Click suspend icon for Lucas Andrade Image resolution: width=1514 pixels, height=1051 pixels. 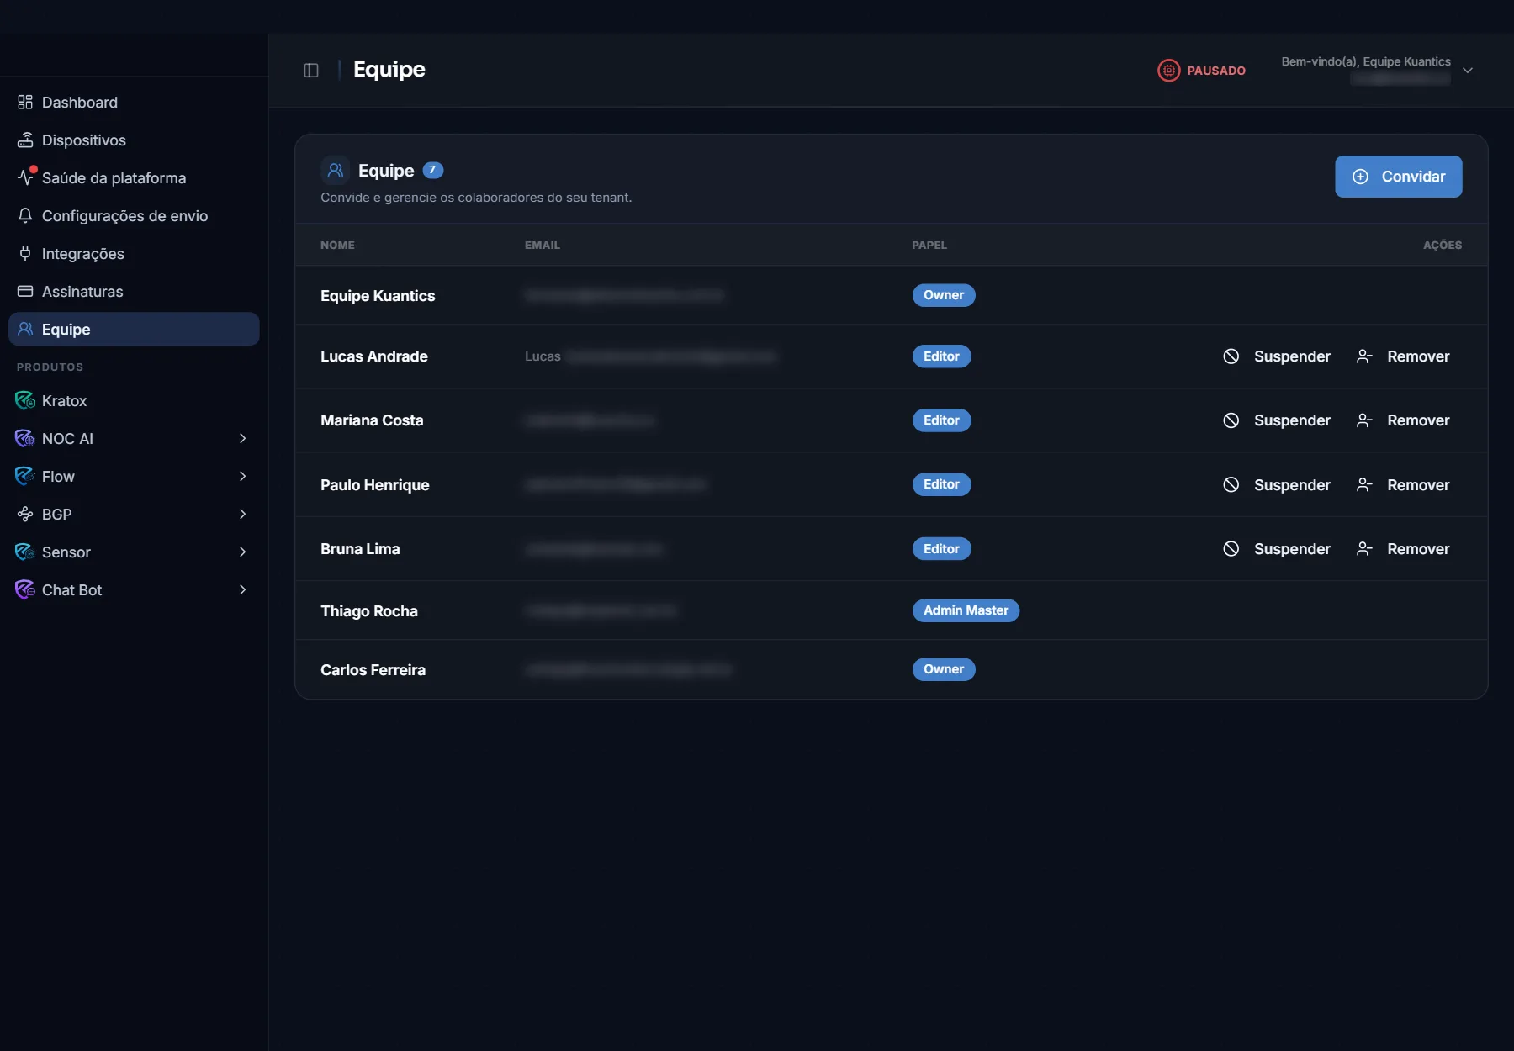1231,356
